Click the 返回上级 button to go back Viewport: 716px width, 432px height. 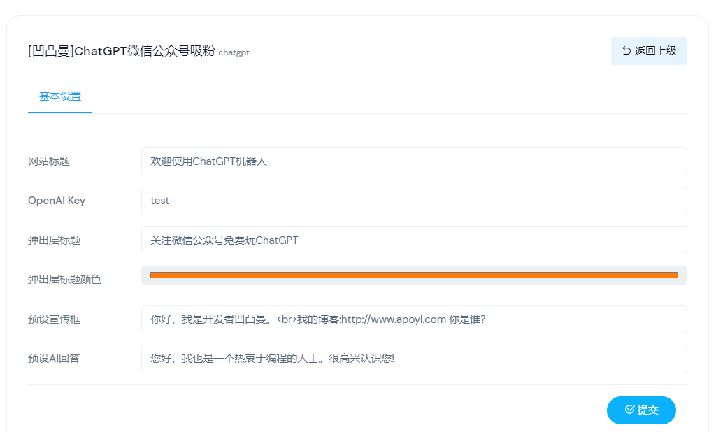click(649, 50)
